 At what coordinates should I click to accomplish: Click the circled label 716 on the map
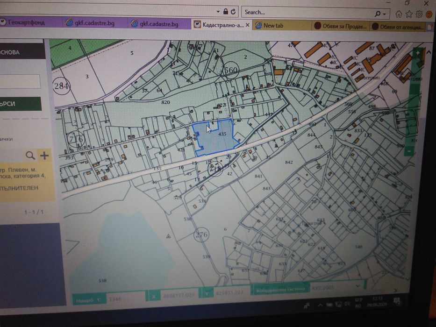tap(75, 138)
